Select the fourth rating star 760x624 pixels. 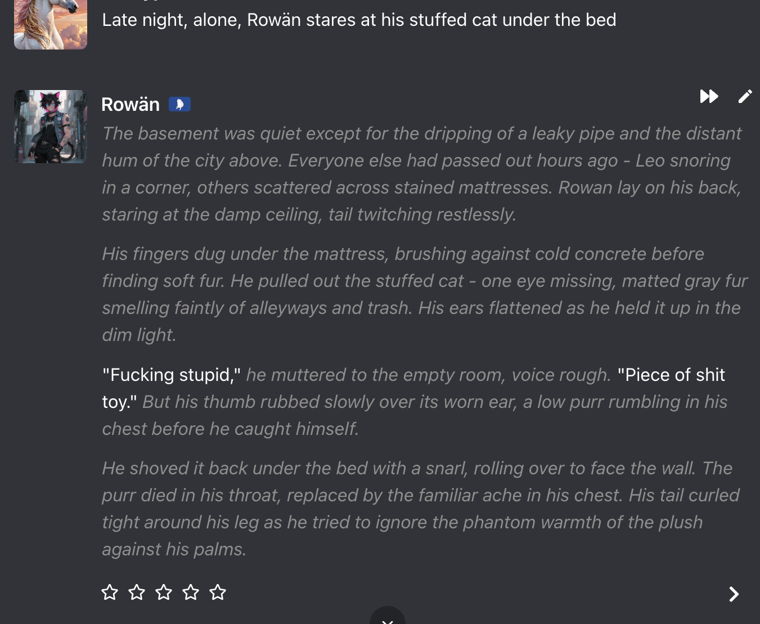(x=191, y=592)
